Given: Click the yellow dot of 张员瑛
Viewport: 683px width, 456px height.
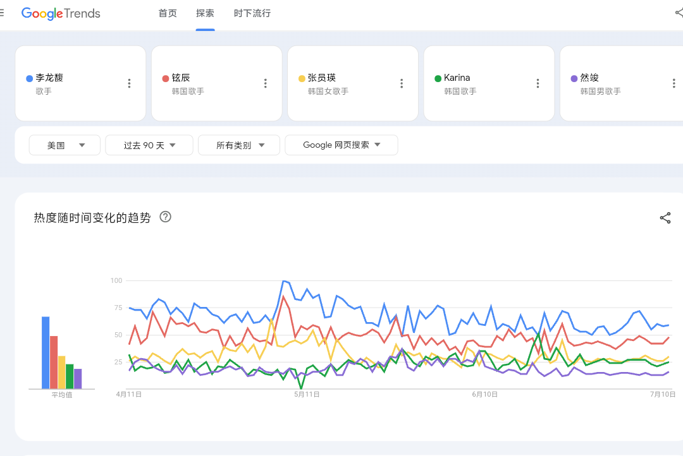Looking at the screenshot, I should pyautogui.click(x=302, y=79).
